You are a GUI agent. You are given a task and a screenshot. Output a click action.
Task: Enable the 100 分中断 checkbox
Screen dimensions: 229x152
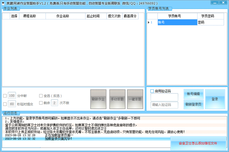tap(5, 96)
